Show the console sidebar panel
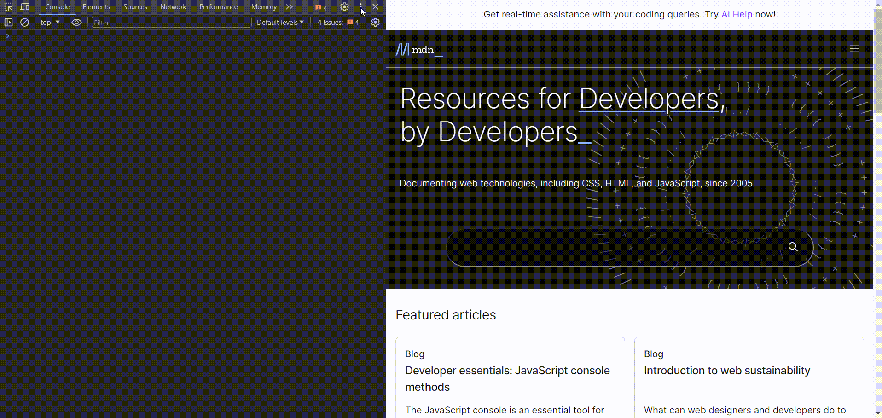 coord(8,23)
